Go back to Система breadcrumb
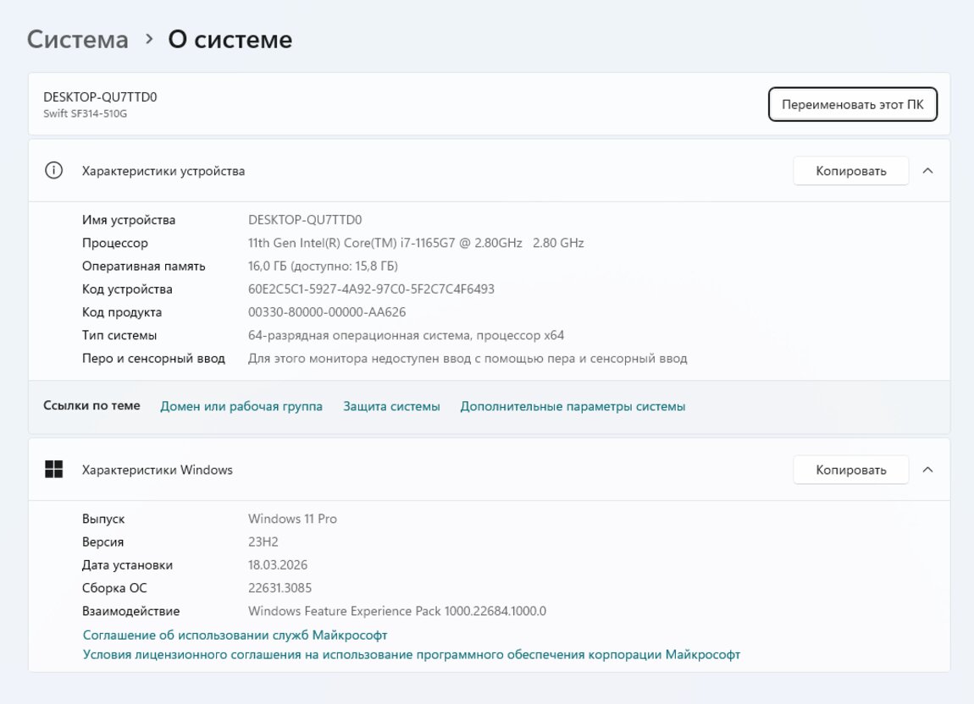The width and height of the screenshot is (974, 704). click(78, 39)
